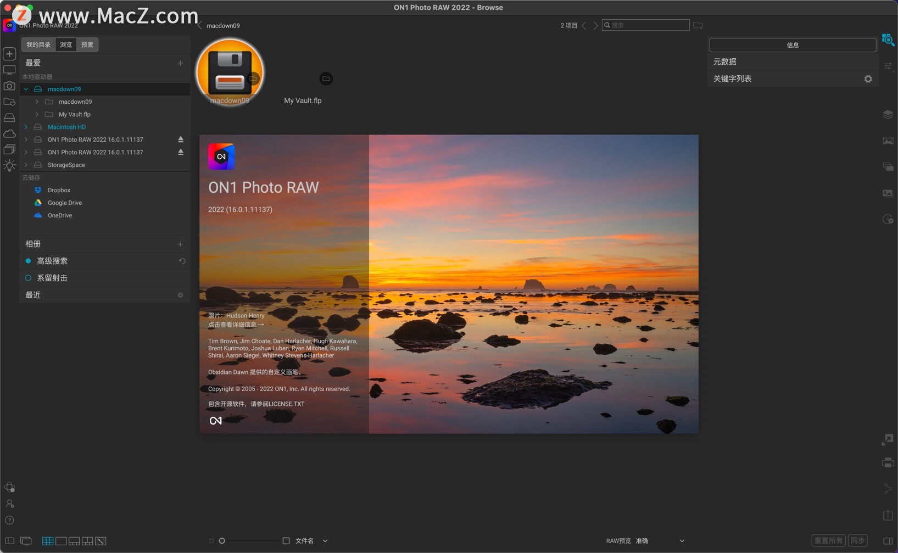Adjust the thumbnail size slider handle

(x=222, y=541)
